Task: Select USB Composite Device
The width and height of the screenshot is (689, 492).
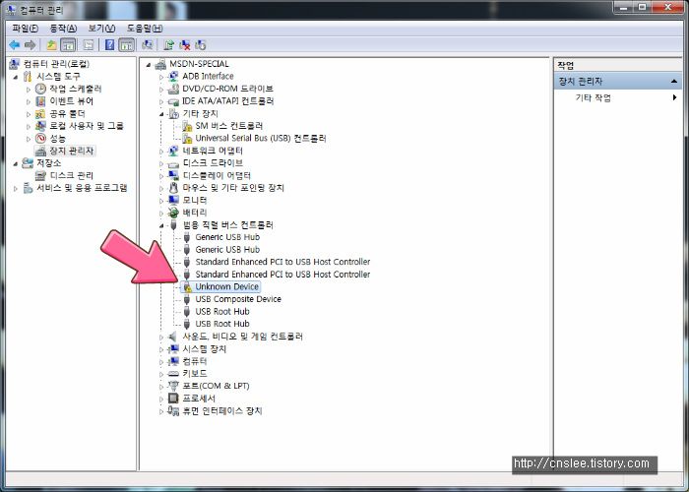Action: [x=238, y=299]
